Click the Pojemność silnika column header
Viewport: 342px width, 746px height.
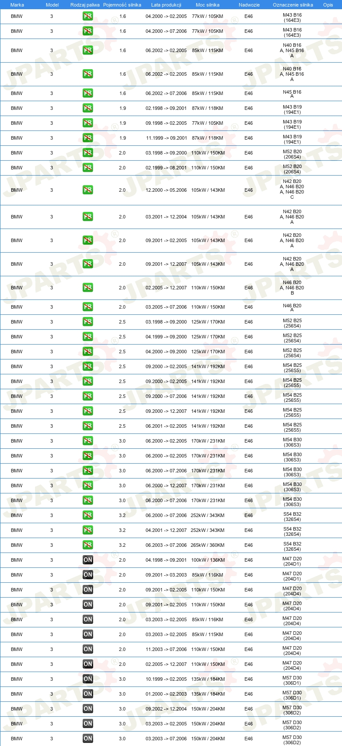coord(122,5)
